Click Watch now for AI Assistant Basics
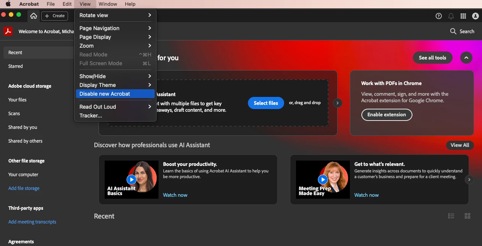The image size is (482, 246). click(x=175, y=195)
